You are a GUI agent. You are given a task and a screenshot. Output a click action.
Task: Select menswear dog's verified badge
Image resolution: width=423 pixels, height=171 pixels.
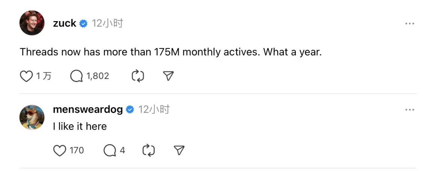(x=130, y=110)
